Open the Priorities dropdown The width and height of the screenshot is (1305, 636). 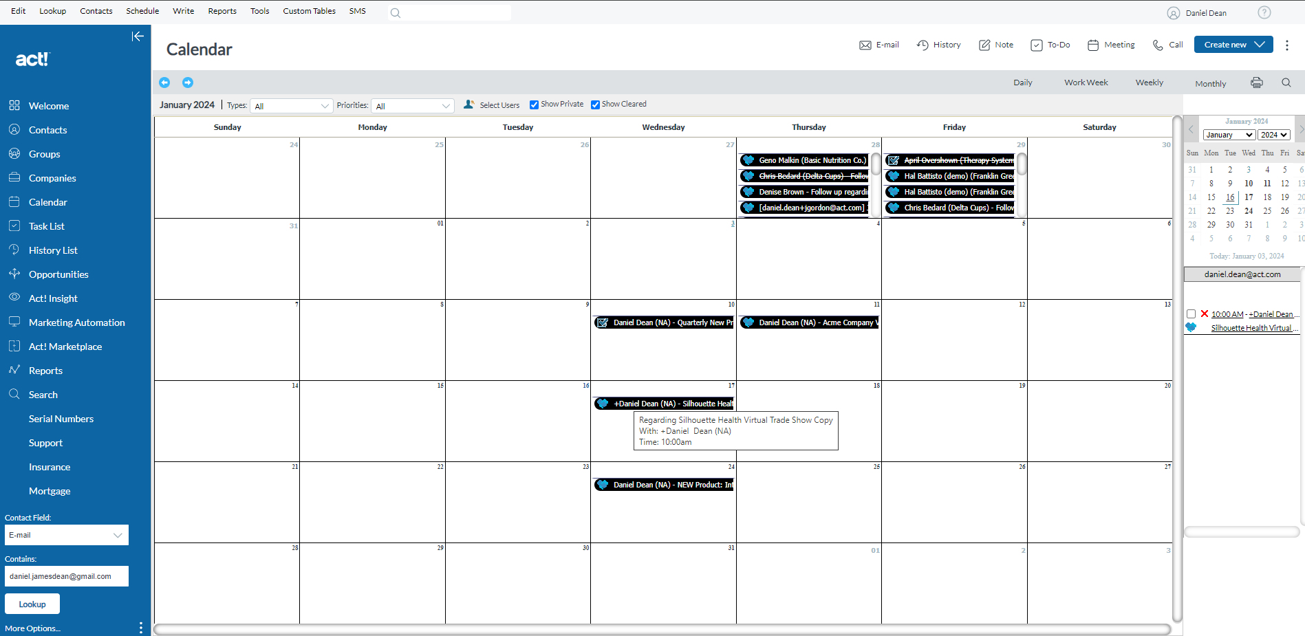(413, 106)
